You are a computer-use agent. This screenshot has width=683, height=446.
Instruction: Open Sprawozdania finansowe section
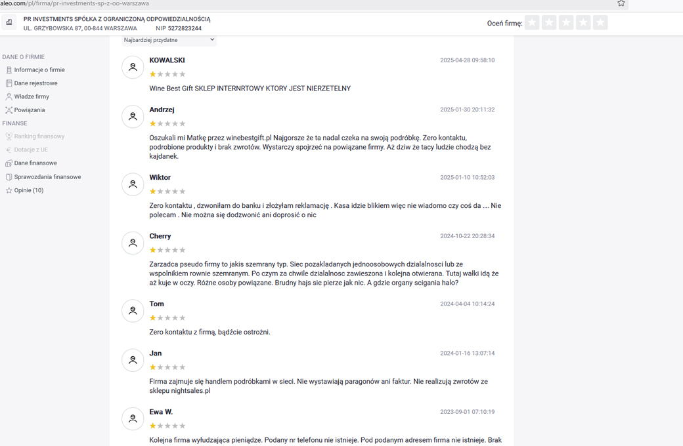pyautogui.click(x=47, y=177)
